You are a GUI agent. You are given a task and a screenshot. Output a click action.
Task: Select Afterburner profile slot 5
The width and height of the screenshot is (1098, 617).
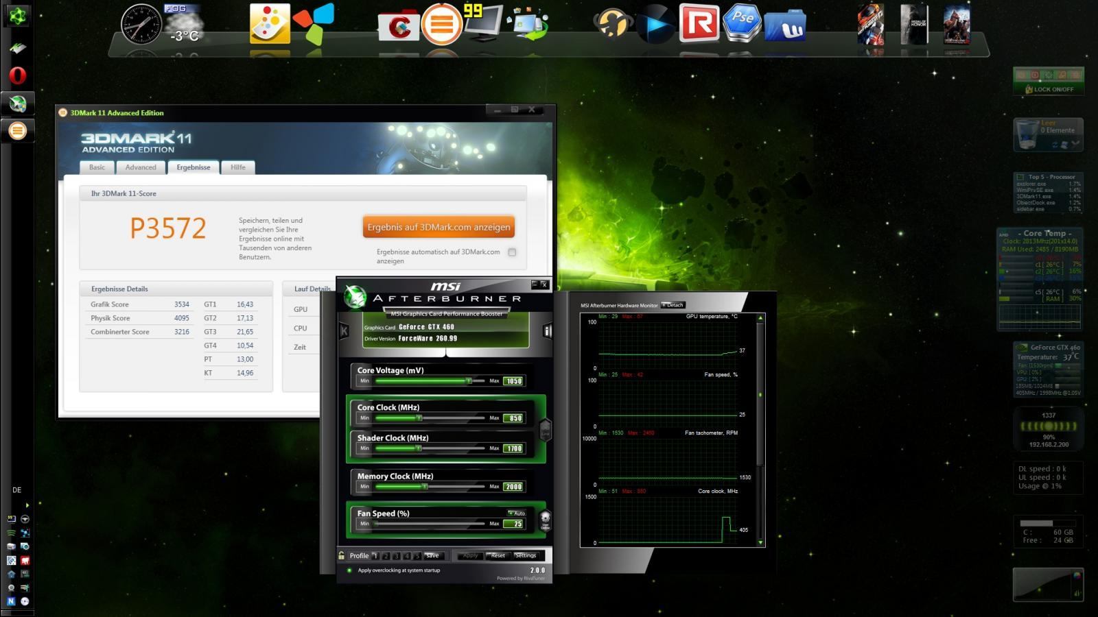pos(417,556)
